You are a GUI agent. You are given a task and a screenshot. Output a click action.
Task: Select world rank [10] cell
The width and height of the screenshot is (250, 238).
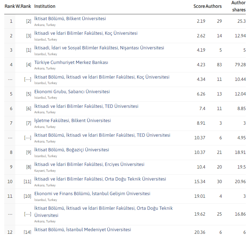27,196
